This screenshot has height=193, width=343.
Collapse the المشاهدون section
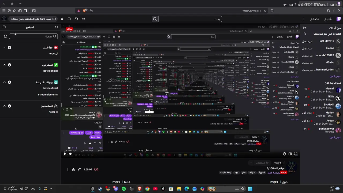click(x=4, y=106)
